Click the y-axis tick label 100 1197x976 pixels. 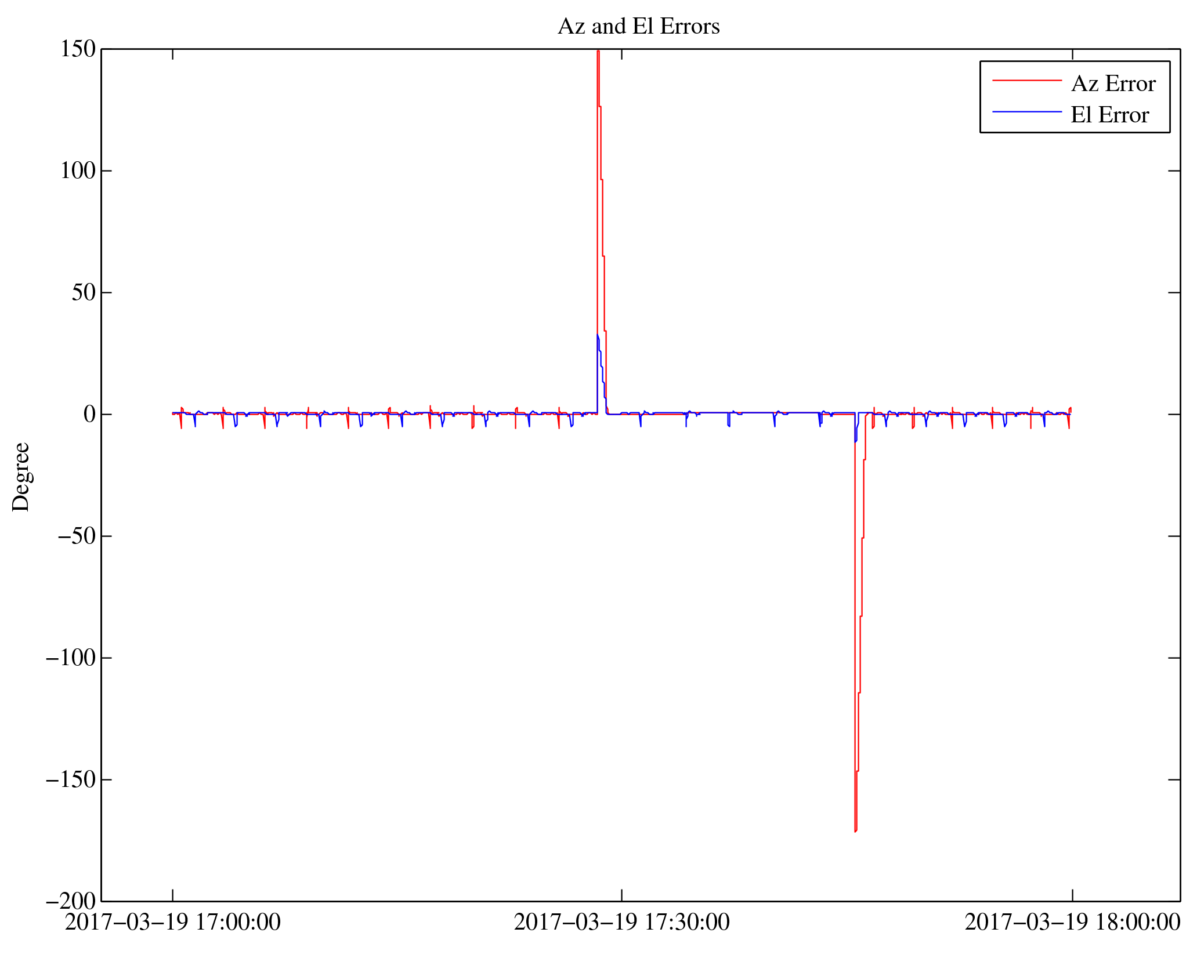[78, 171]
